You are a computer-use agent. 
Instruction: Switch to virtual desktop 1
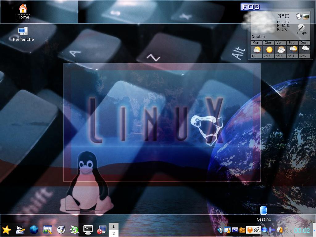pos(114,226)
